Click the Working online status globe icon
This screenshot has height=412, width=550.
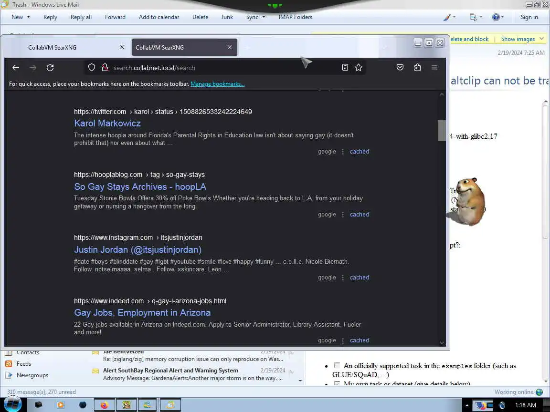539,392
